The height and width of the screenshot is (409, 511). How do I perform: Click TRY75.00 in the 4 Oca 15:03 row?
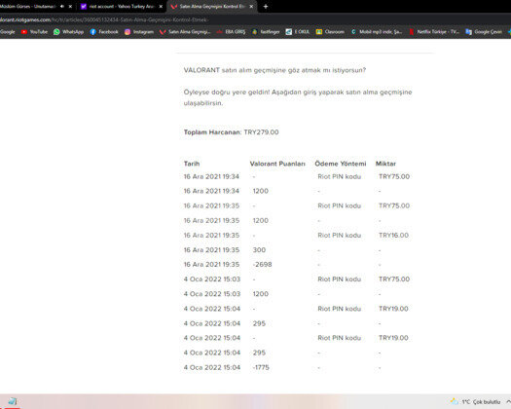click(x=394, y=279)
